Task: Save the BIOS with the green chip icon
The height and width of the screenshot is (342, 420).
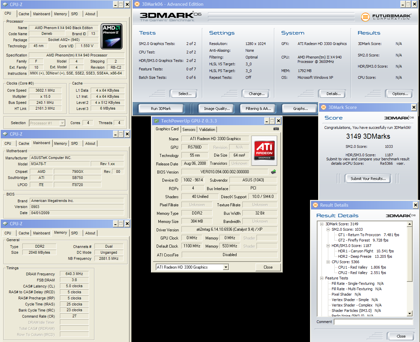Action: pos(273,172)
